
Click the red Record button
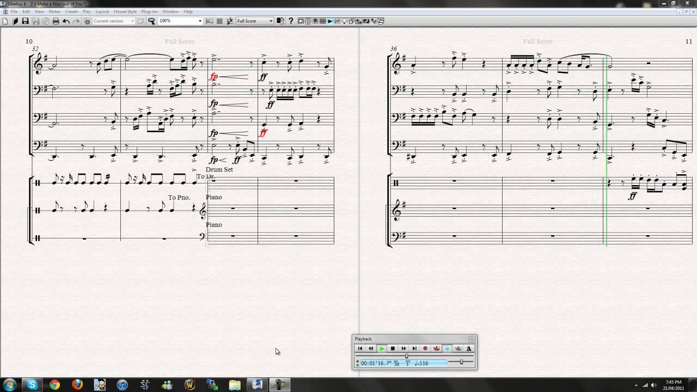tap(425, 348)
